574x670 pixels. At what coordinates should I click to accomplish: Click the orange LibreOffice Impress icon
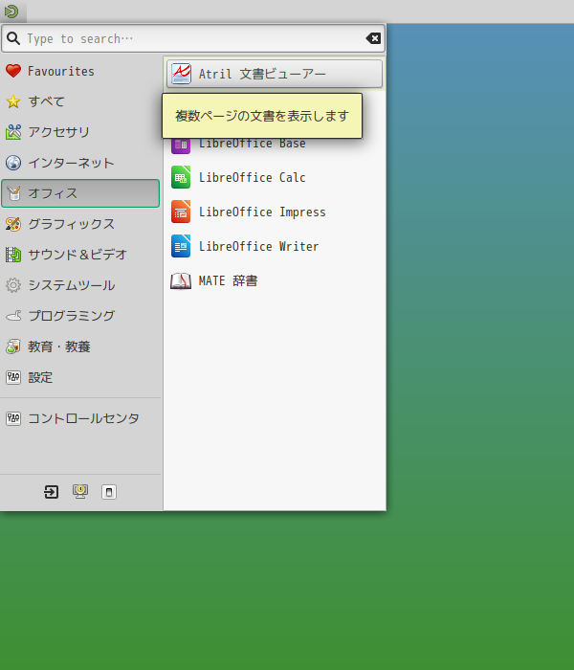(181, 212)
